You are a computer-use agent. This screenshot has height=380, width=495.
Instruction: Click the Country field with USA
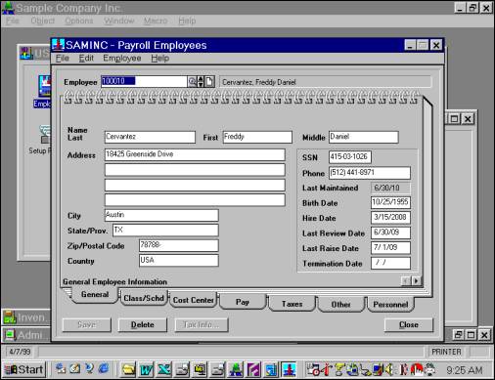(x=179, y=261)
